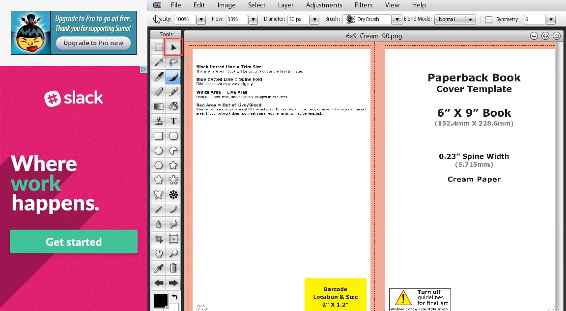The width and height of the screenshot is (566, 311).
Task: Open the Diameter dropdown arrow
Action: point(314,20)
